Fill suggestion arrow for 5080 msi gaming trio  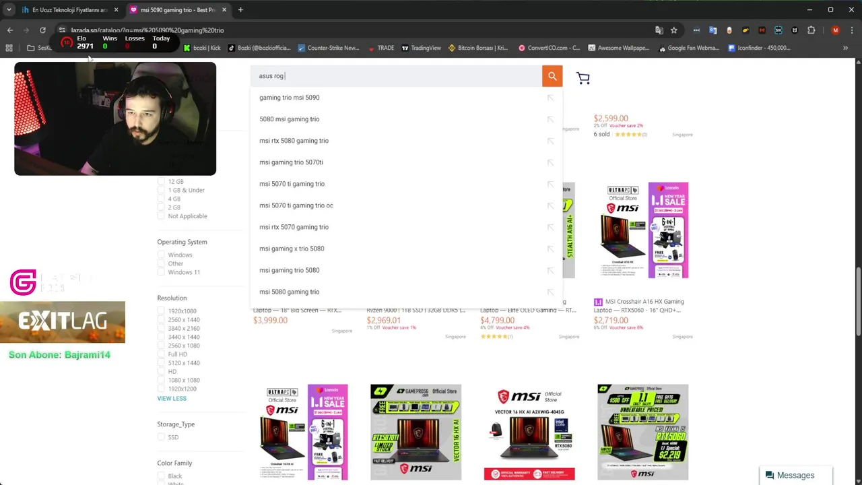[x=550, y=119]
